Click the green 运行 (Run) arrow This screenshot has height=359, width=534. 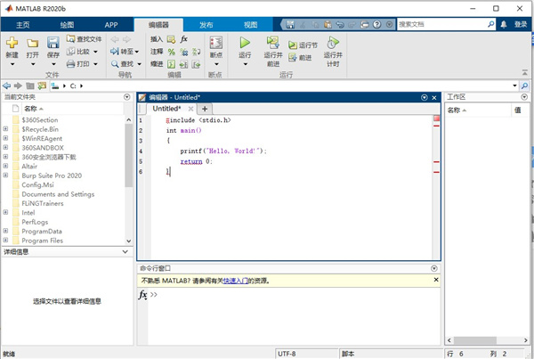point(245,43)
